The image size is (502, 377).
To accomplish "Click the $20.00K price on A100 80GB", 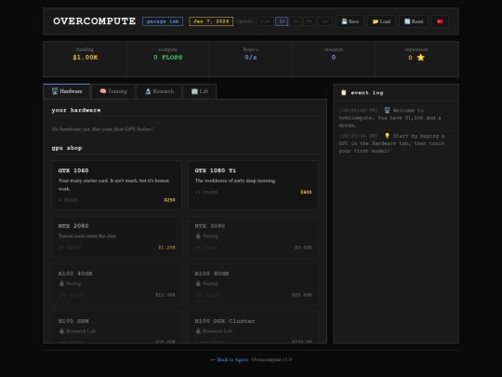I will click(x=302, y=295).
